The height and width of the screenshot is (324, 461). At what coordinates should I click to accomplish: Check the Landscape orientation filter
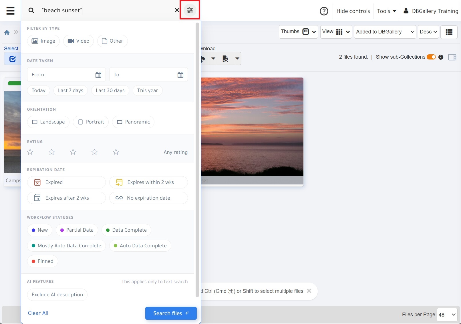[48, 122]
